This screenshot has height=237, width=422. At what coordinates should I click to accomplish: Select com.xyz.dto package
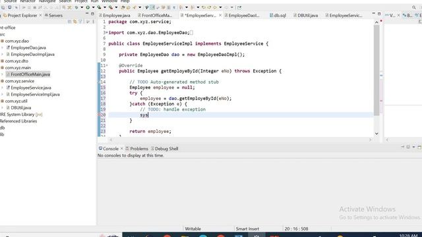click(x=16, y=61)
